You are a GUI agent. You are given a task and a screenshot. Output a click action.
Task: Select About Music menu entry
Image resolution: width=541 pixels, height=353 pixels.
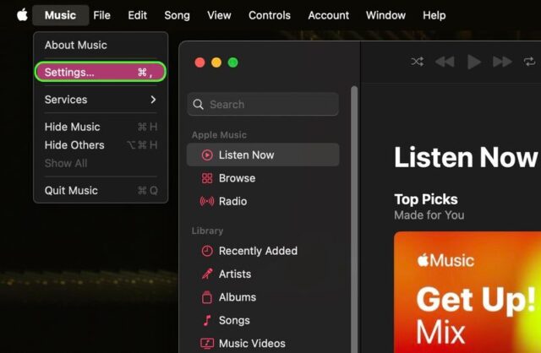tap(101, 45)
